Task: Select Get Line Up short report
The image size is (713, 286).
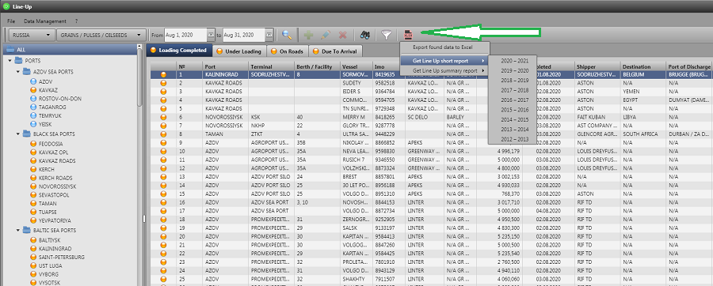Action: 444,61
